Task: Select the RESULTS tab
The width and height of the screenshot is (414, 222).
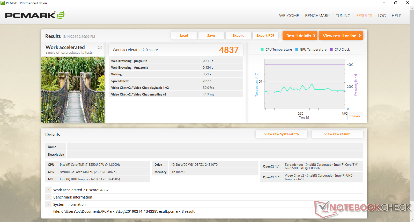Action: [x=364, y=16]
